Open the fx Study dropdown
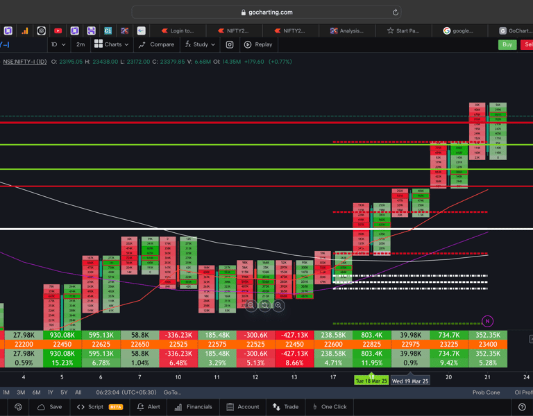This screenshot has width=533, height=416. (x=200, y=44)
